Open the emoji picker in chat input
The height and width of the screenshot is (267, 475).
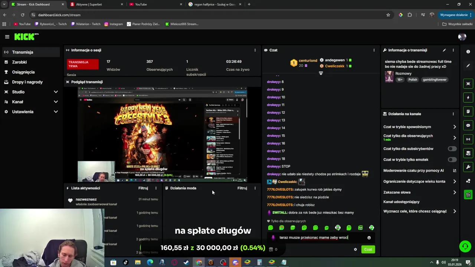pos(369,238)
